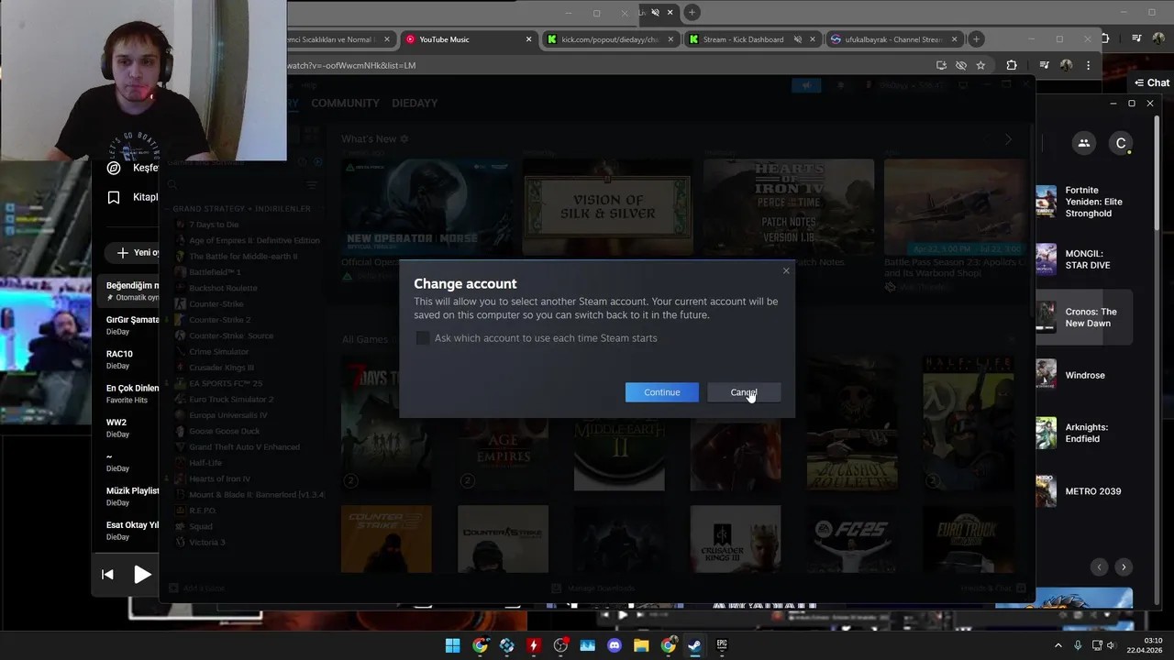
Task: Open MONGIL: STAR DIVE entry
Action: pyautogui.click(x=1084, y=259)
